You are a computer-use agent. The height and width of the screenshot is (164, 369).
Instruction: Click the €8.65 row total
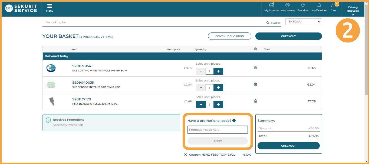311,68
